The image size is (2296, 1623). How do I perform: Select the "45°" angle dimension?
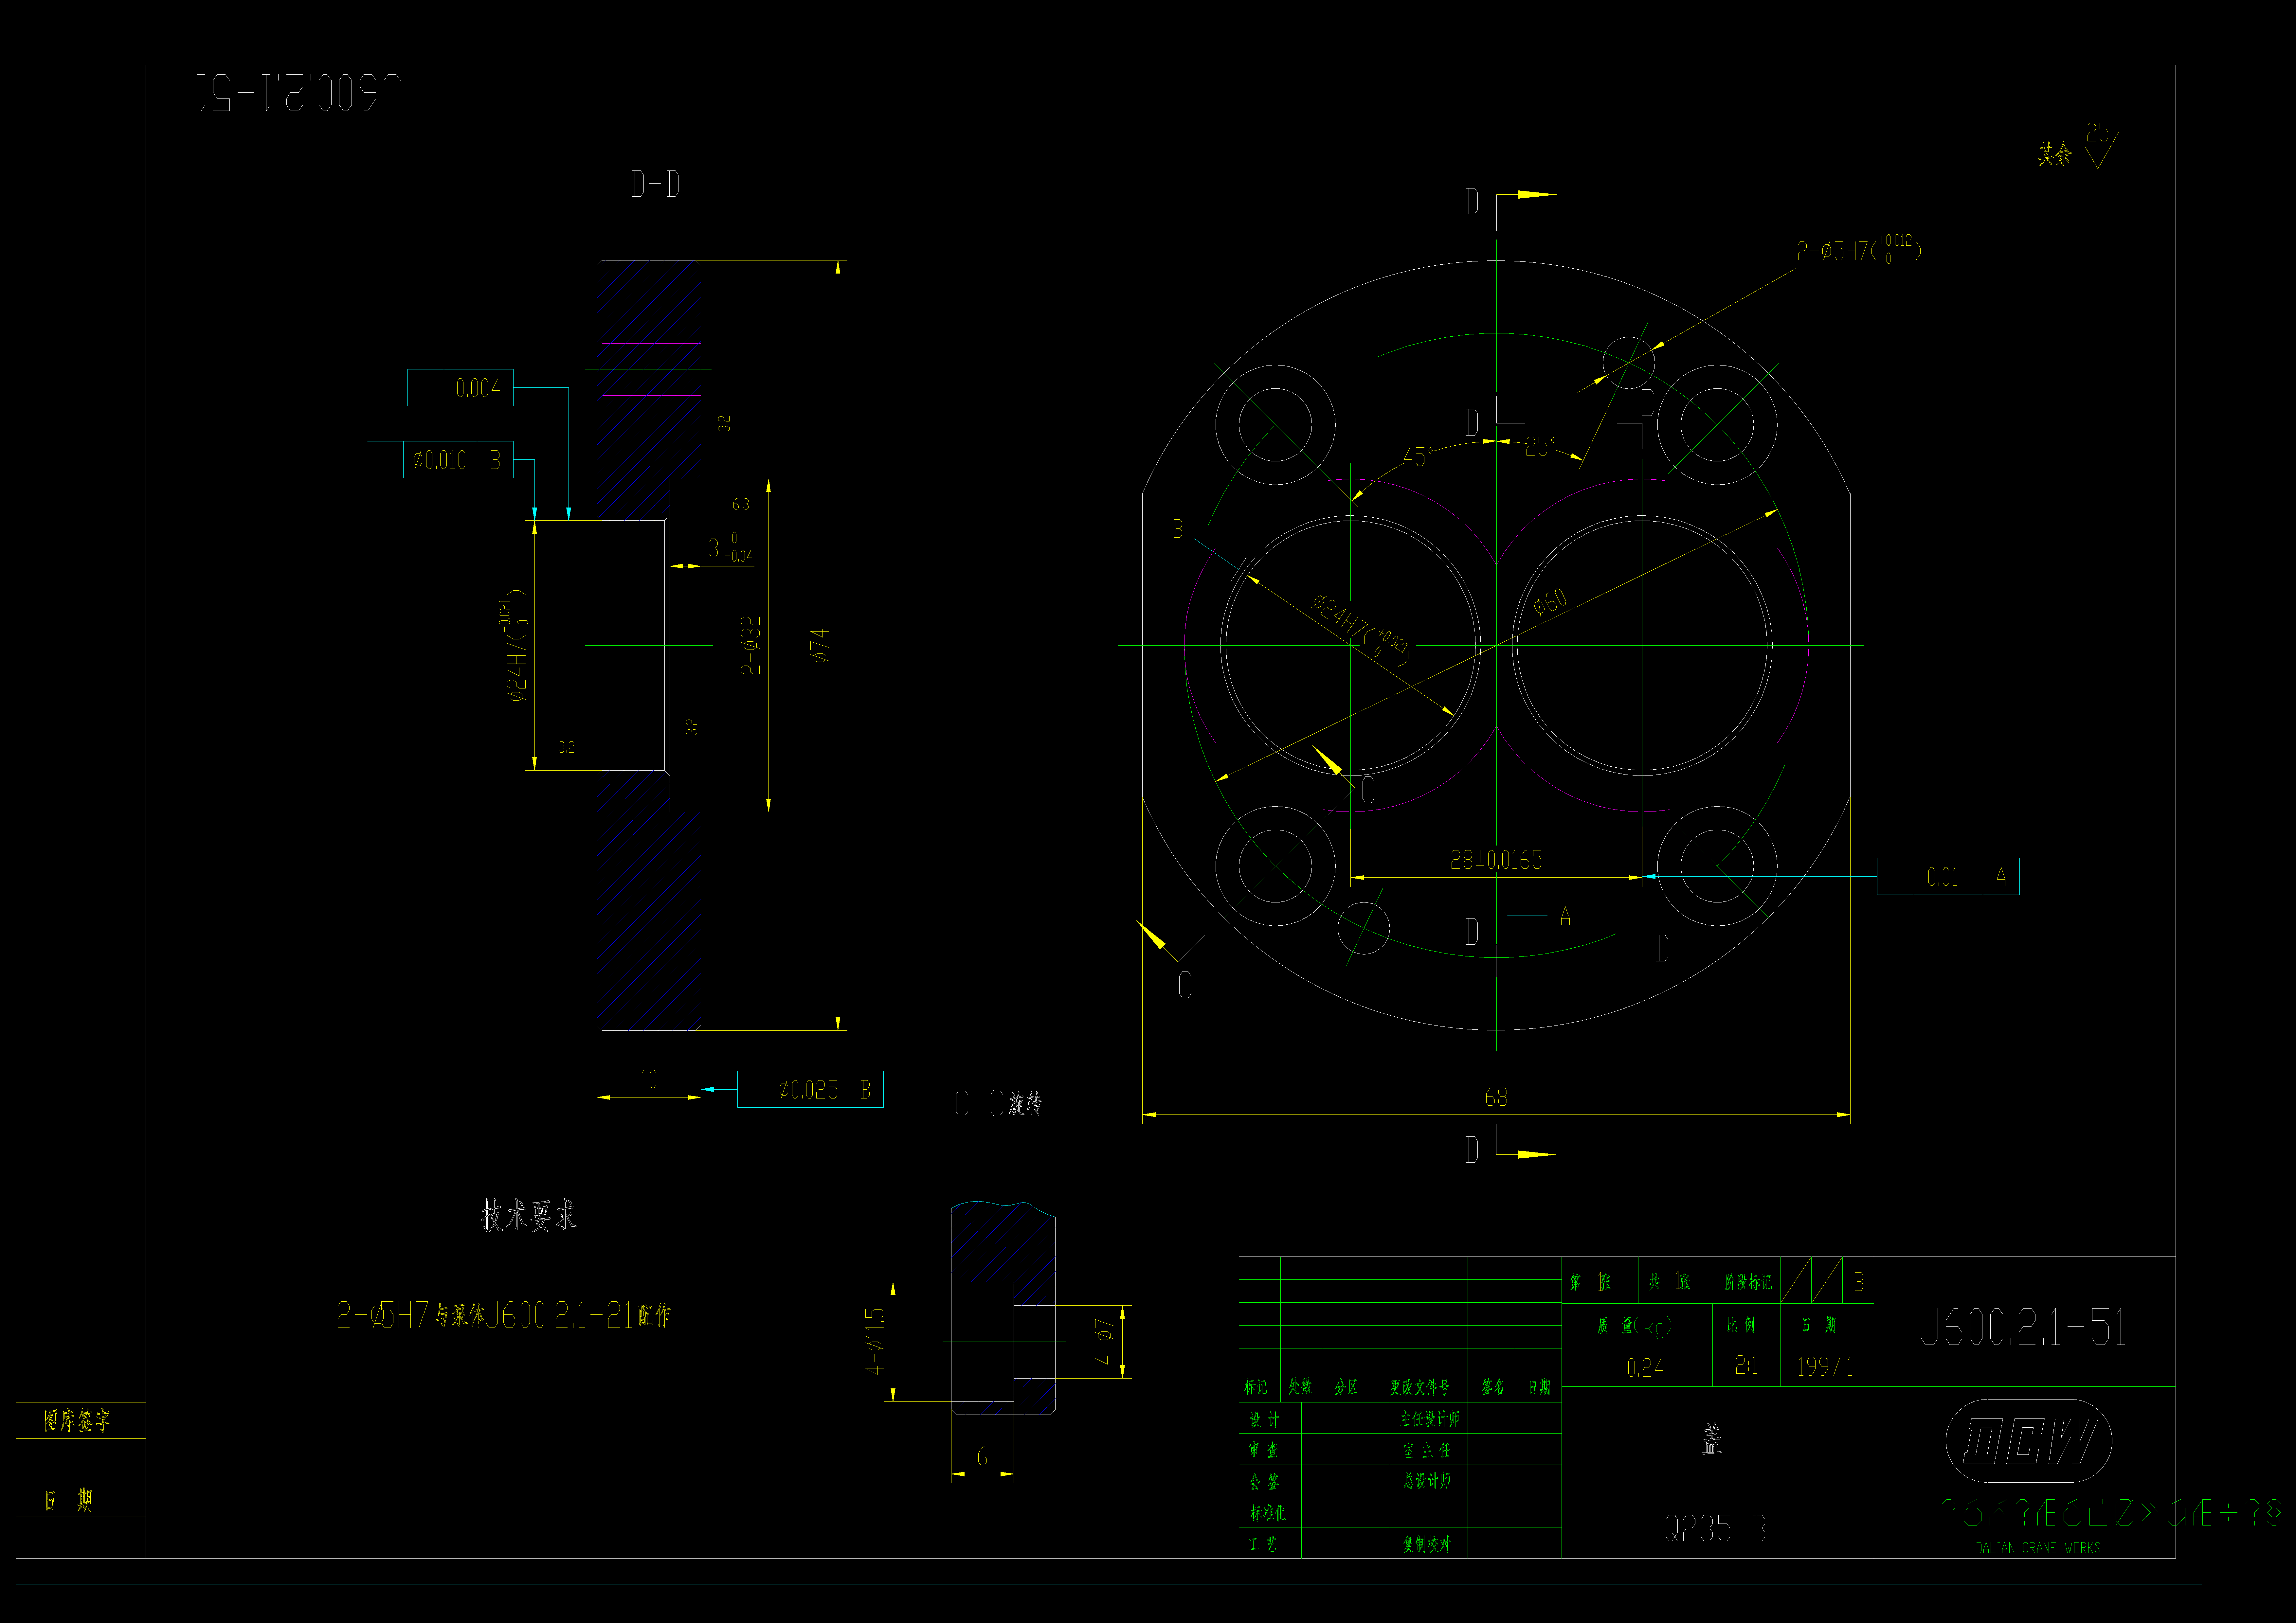1418,457
